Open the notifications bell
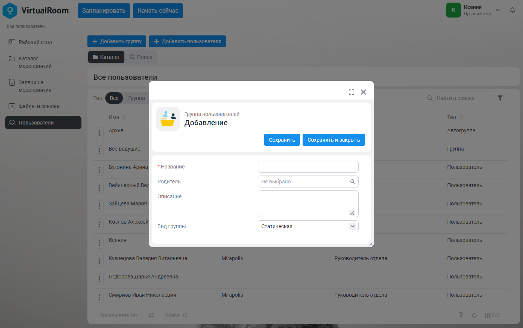 click(513, 10)
